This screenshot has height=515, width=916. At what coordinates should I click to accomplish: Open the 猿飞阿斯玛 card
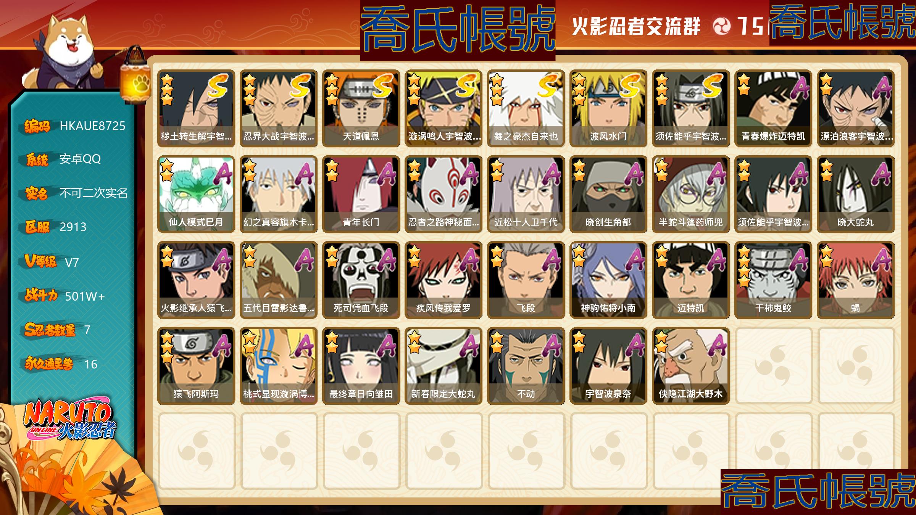pyautogui.click(x=196, y=366)
